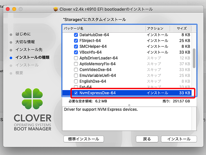Minimize the Clover installer window
This screenshot has width=206, height=155.
pos(14,9)
